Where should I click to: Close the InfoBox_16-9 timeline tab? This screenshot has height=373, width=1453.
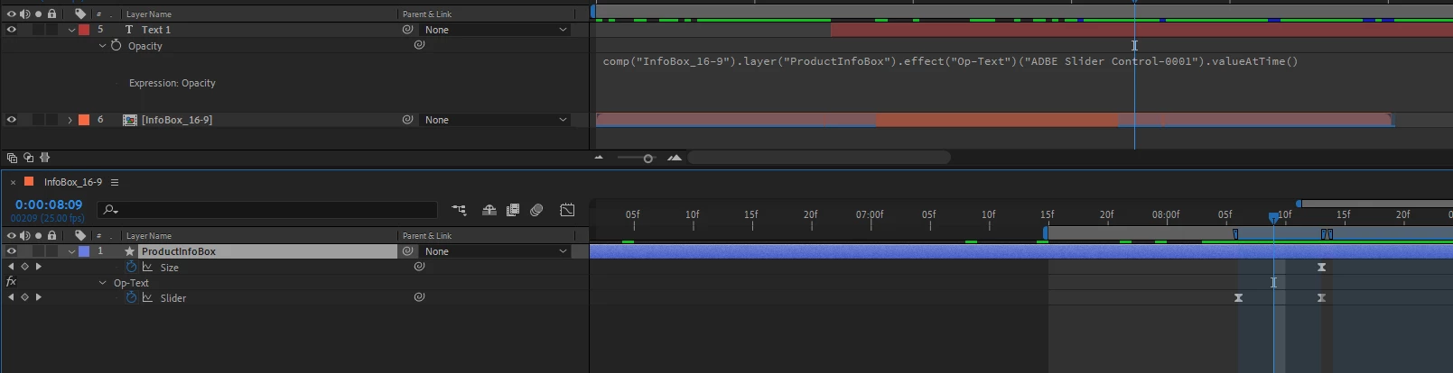(13, 182)
